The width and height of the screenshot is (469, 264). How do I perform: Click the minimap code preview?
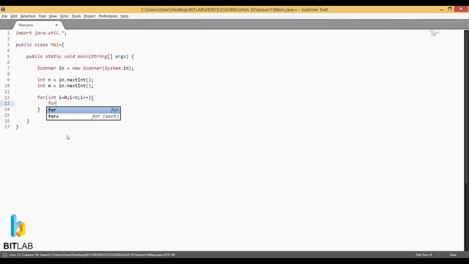point(435,33)
